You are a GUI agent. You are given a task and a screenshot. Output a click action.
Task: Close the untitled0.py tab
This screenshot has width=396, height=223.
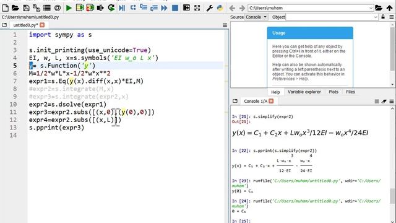click(42, 25)
